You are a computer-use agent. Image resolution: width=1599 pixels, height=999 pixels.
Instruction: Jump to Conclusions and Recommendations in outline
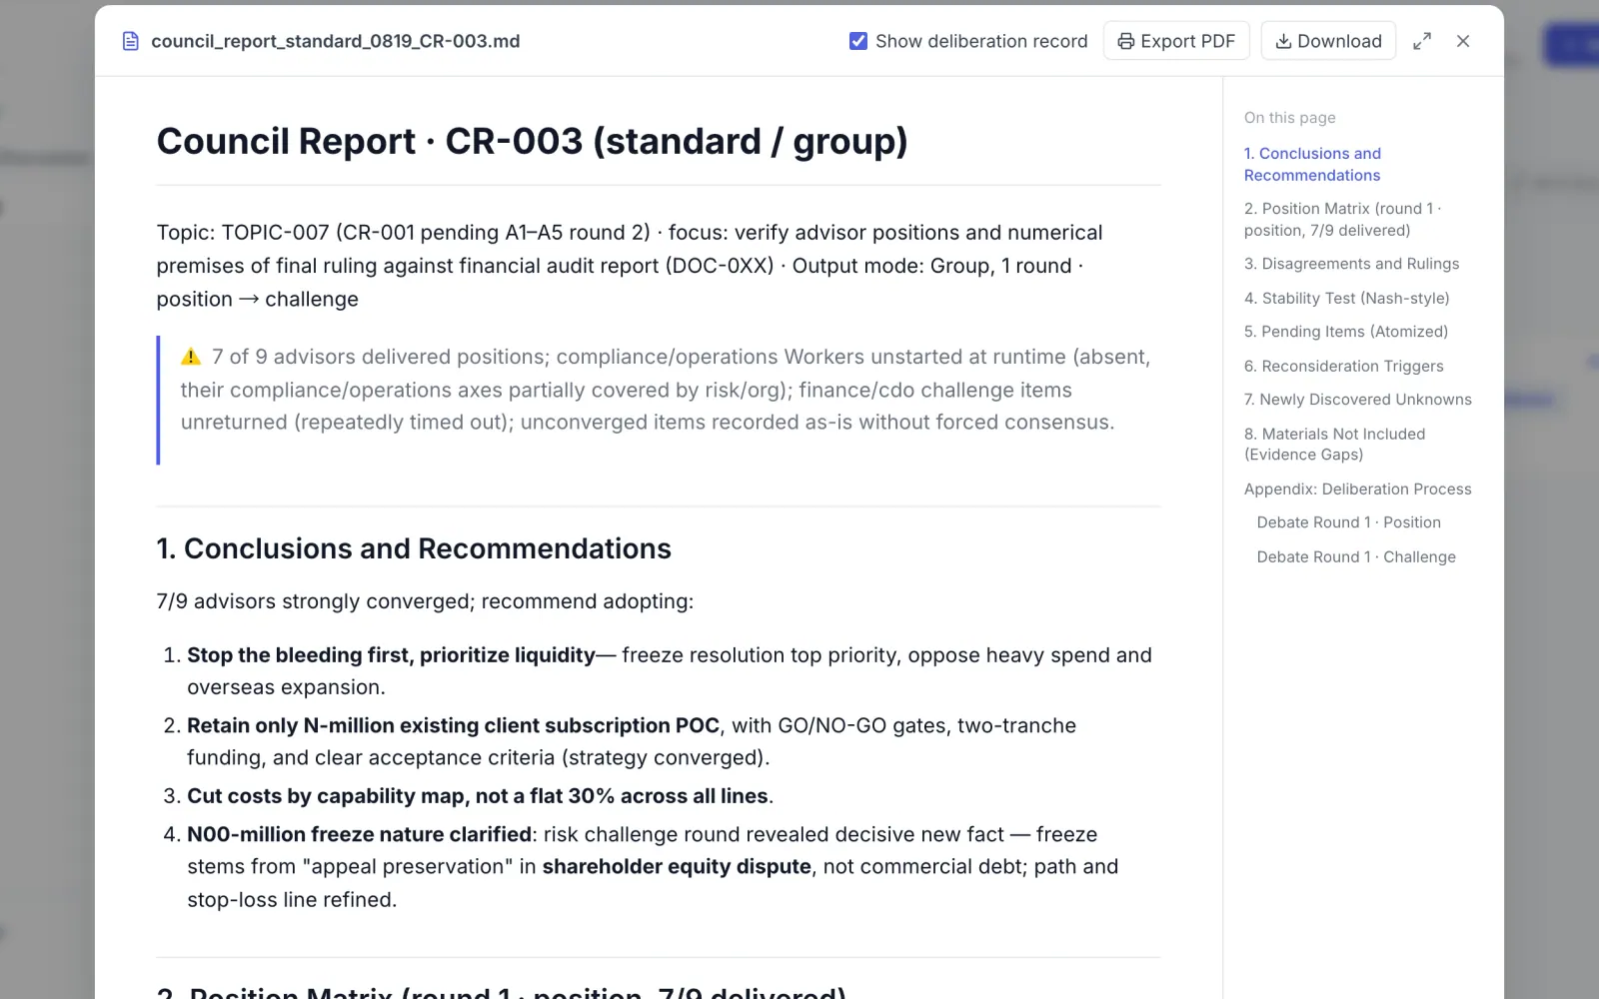pyautogui.click(x=1312, y=164)
